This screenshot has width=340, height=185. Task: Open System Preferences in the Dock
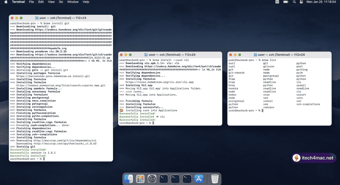152,179
